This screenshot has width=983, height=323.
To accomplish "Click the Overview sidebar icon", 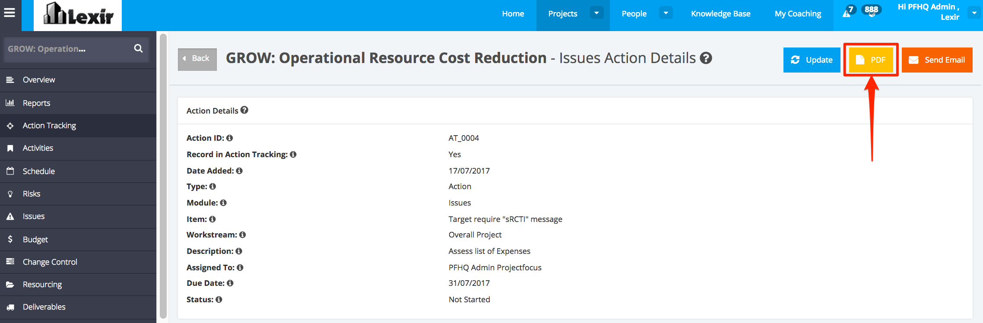I will tap(10, 80).
